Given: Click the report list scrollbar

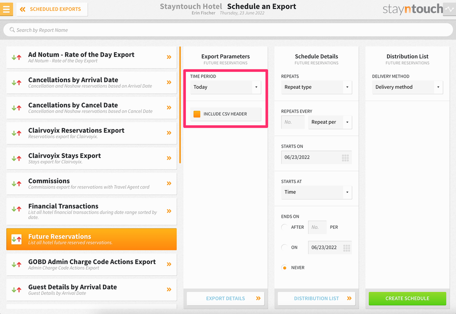Looking at the screenshot, I should (180, 105).
